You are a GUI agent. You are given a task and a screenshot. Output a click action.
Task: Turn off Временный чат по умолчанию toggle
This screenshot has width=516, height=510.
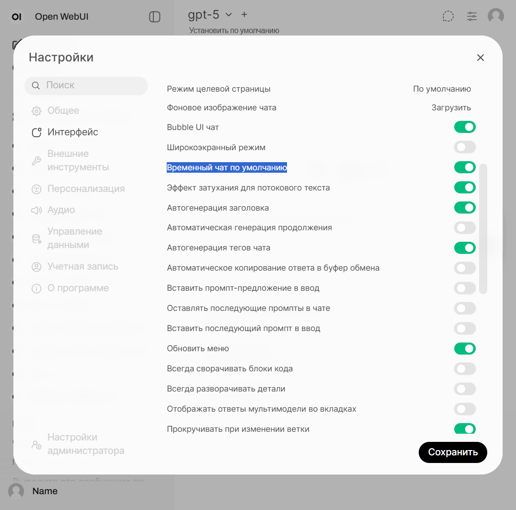tap(465, 167)
